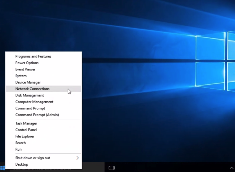Launch Device Manager from the menu
Viewport: 235px width, 172px height.
44,82
